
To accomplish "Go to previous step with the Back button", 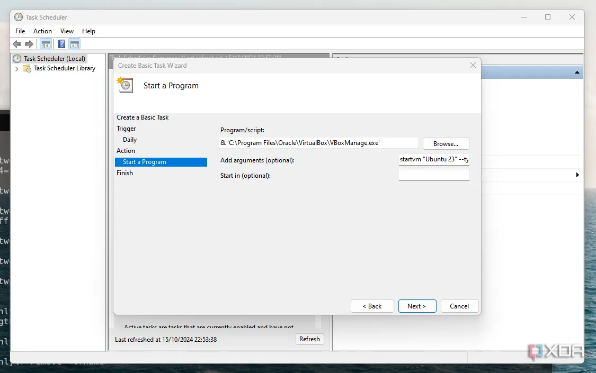I will pos(372,306).
